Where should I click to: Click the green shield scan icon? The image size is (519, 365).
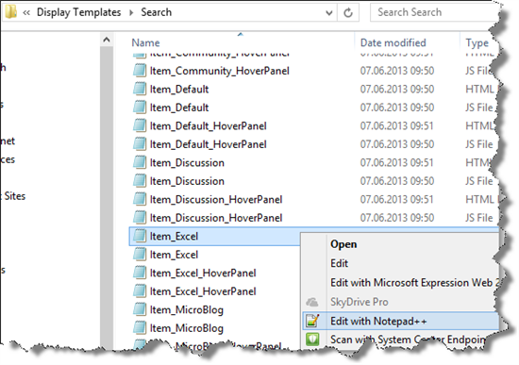[312, 340]
